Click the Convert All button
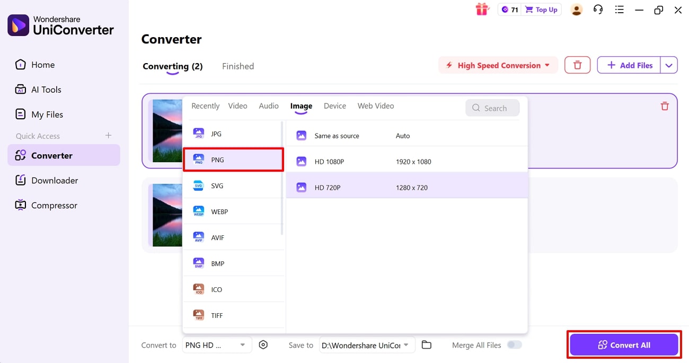 (624, 344)
